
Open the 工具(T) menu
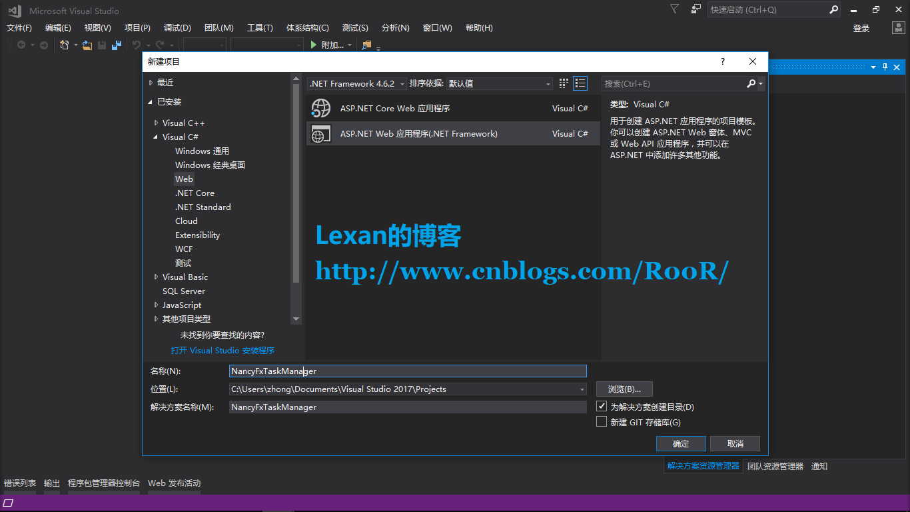(260, 28)
